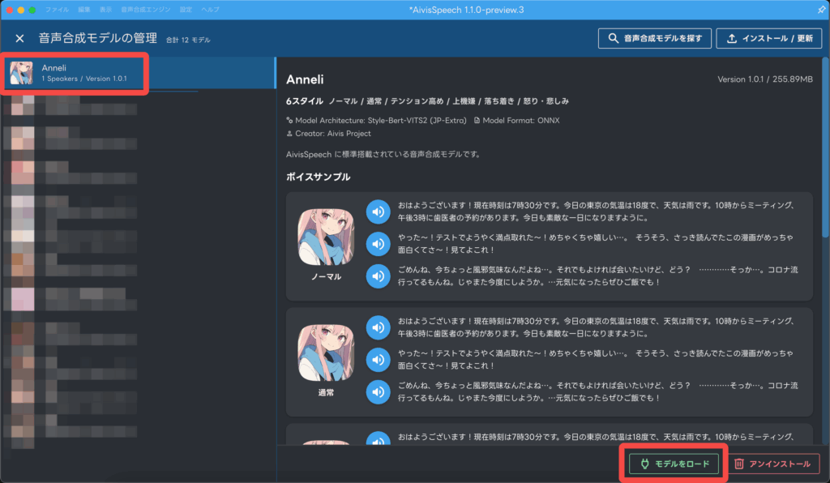Close the model management dialog with X

[19, 38]
